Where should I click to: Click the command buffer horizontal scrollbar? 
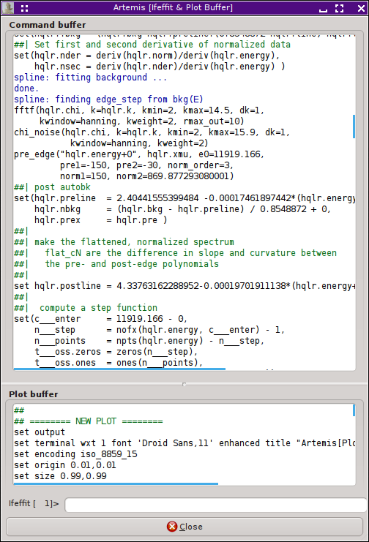point(119,369)
